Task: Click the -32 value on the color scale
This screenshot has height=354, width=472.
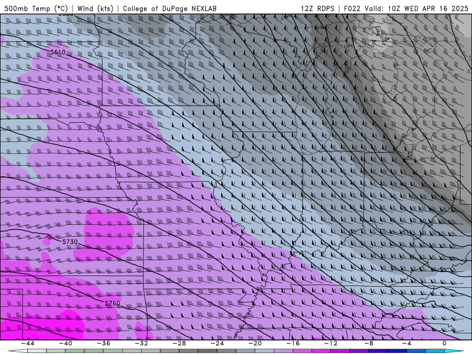Action: (141, 343)
